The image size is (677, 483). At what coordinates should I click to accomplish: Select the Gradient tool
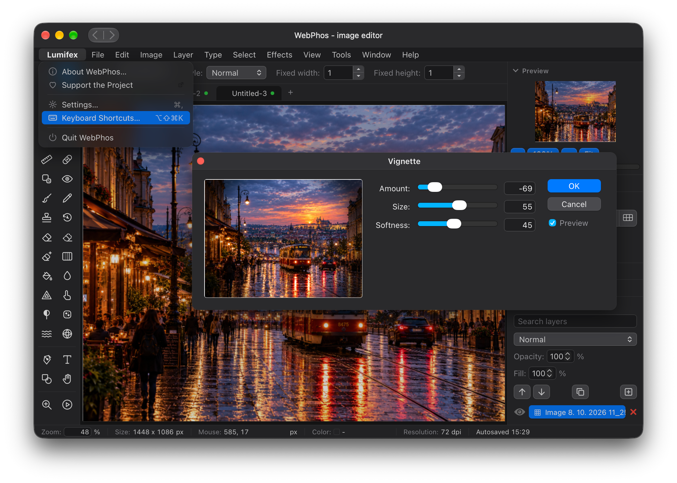(x=67, y=257)
